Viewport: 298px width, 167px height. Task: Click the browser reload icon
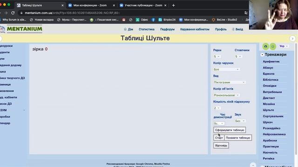click(13, 13)
